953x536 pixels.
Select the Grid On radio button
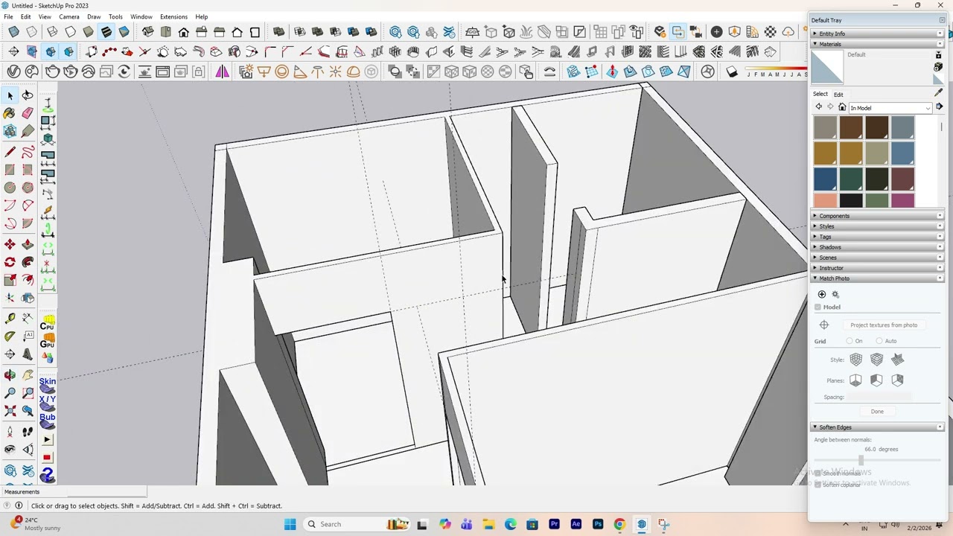click(x=850, y=341)
